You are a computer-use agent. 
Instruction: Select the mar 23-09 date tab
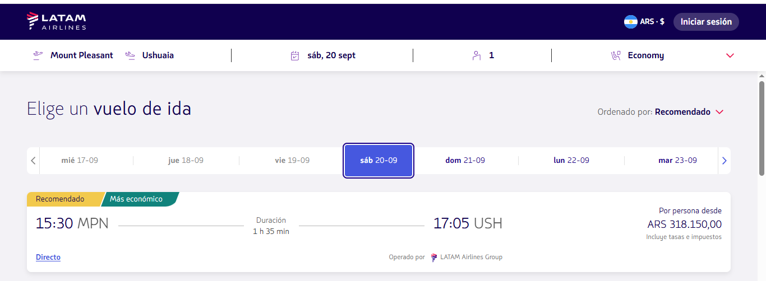677,161
